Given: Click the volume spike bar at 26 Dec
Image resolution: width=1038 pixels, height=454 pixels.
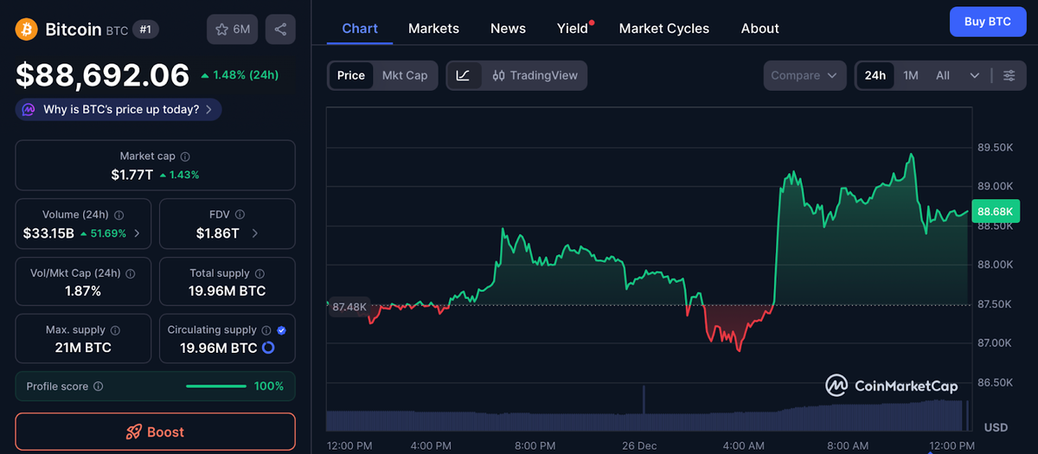Looking at the screenshot, I should click(x=643, y=408).
